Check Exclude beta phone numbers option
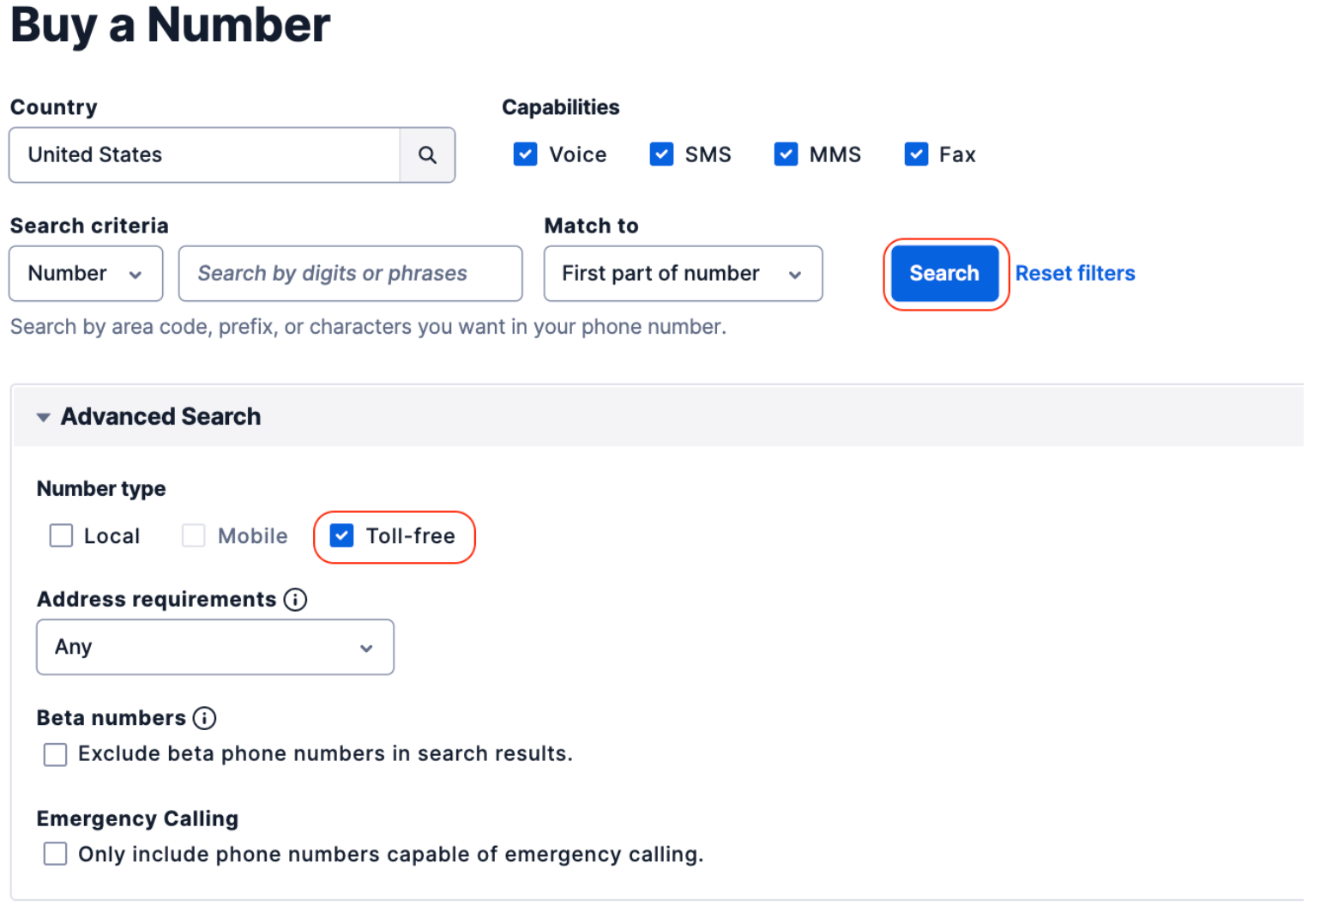 click(x=56, y=755)
